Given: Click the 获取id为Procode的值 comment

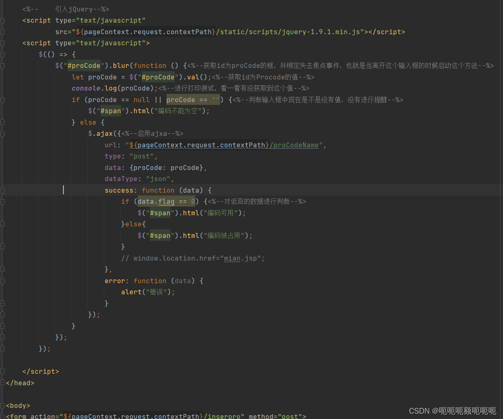Looking at the screenshot, I should pos(263,77).
